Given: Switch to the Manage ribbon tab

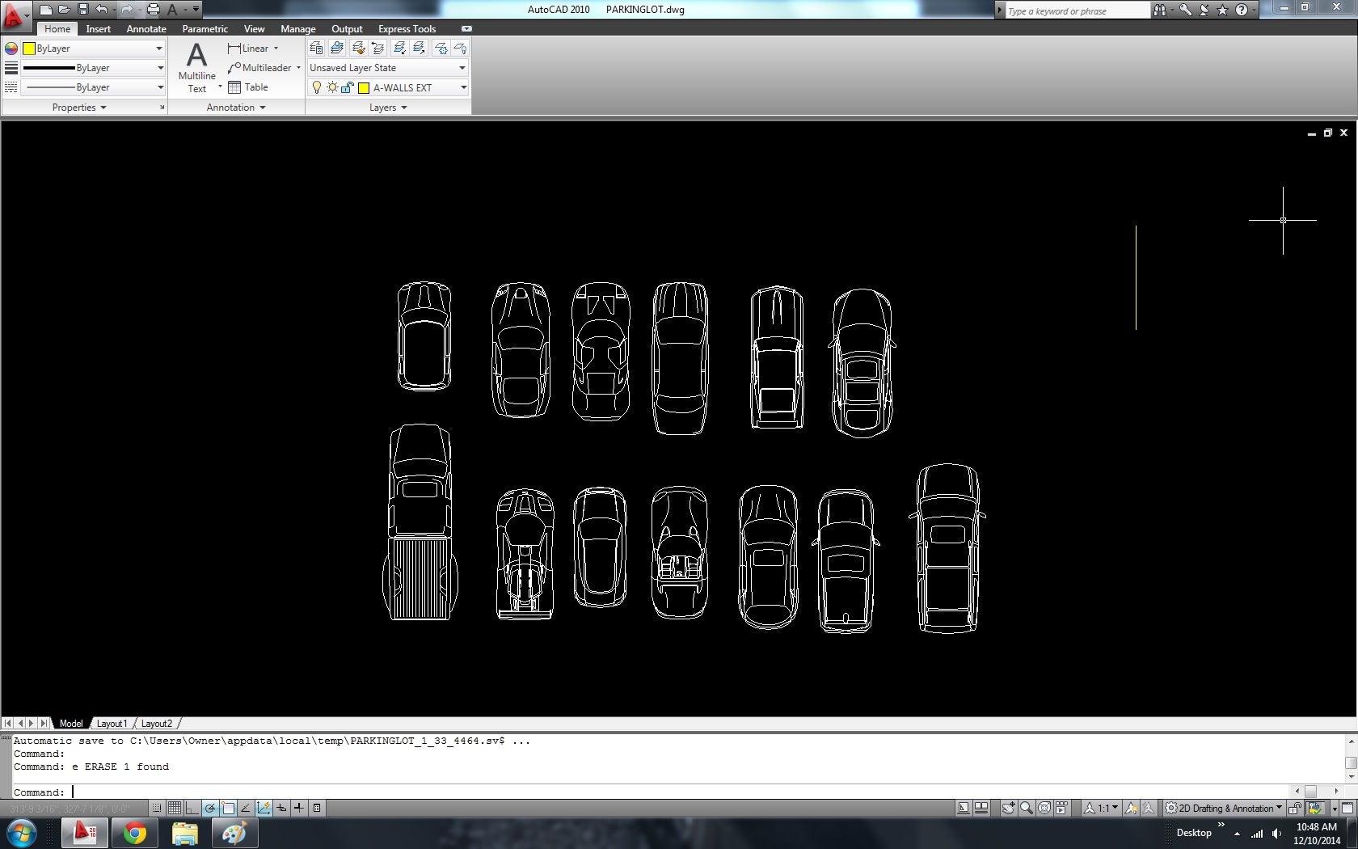Looking at the screenshot, I should pyautogui.click(x=298, y=29).
